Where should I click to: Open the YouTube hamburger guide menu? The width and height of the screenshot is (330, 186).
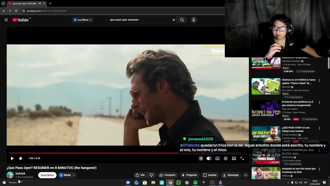point(6,20)
